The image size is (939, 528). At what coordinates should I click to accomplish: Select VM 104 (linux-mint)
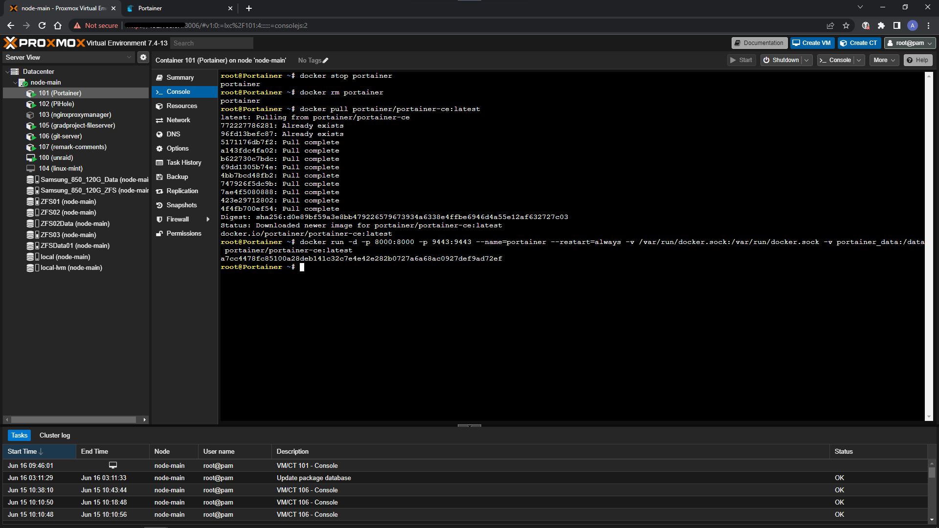[x=61, y=168]
